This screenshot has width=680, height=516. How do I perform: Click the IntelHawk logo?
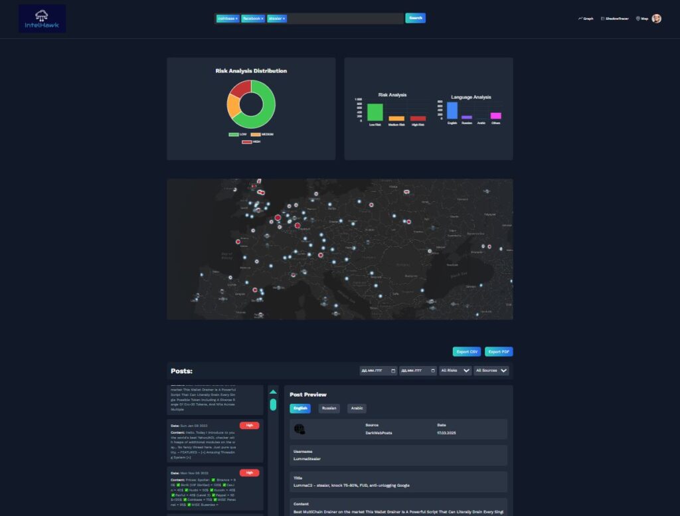pos(42,19)
